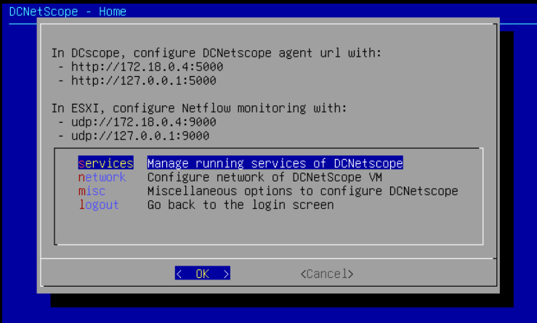Select the services menu entry
The height and width of the screenshot is (323, 537).
[106, 163]
